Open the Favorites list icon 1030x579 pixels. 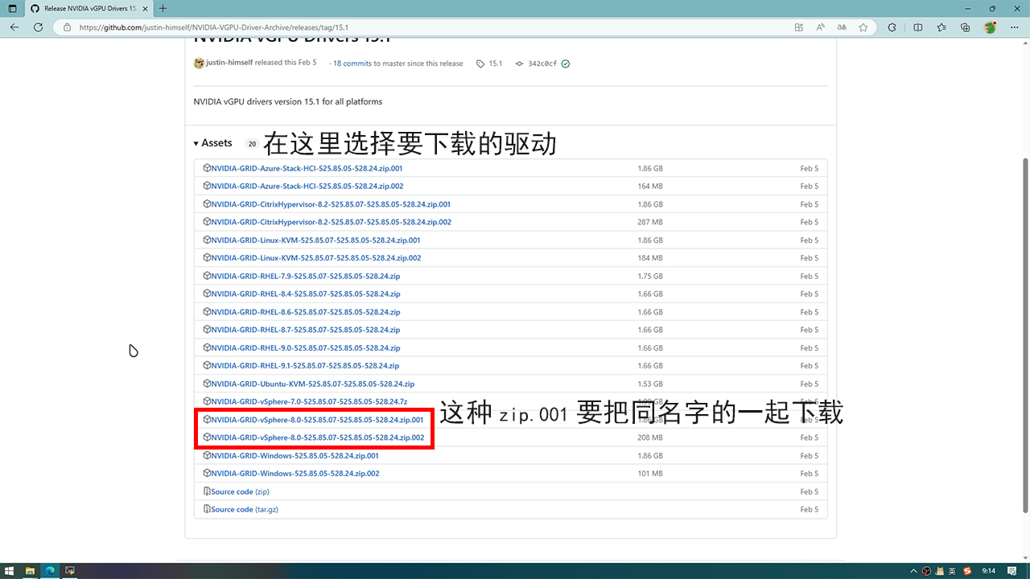coord(941,27)
